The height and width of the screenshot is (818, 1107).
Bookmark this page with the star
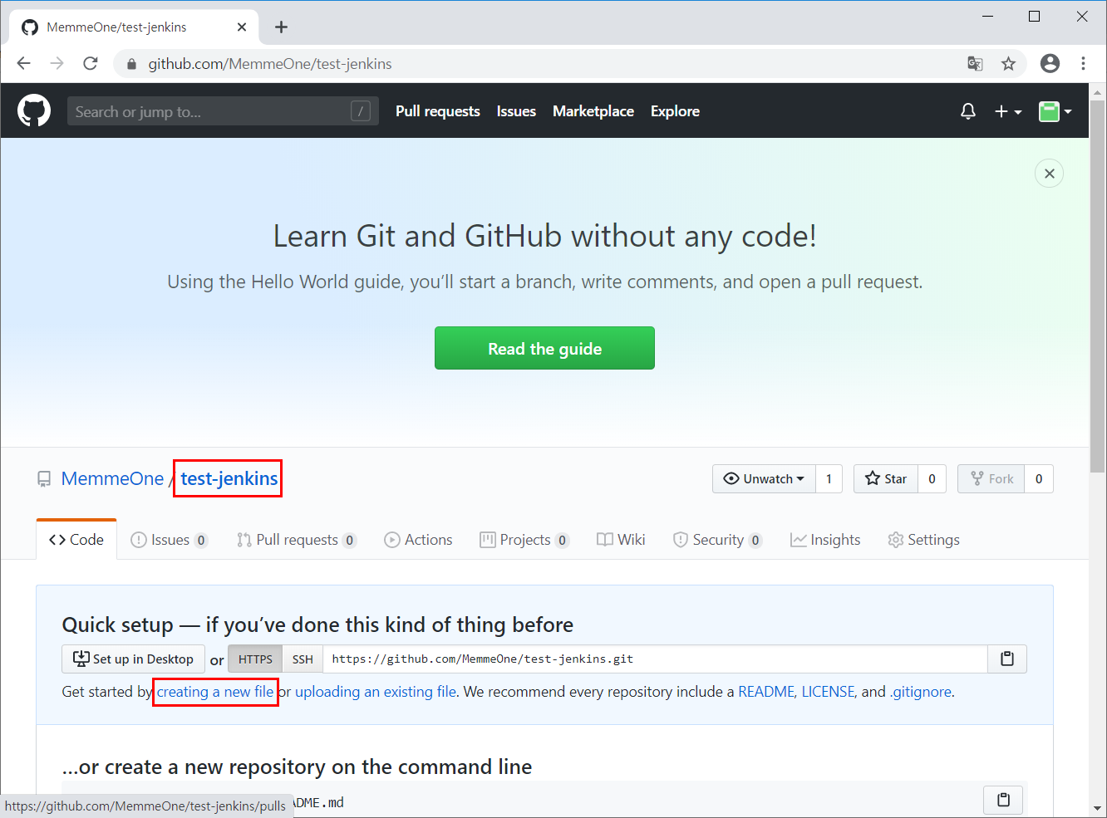tap(1008, 64)
